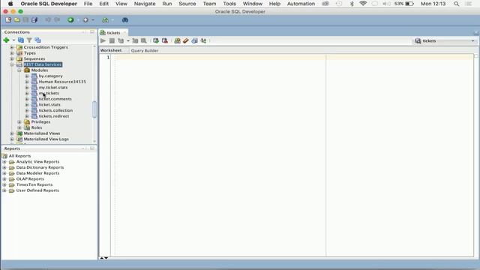Open the Tools menu
The height and width of the screenshot is (270, 480).
229,4
